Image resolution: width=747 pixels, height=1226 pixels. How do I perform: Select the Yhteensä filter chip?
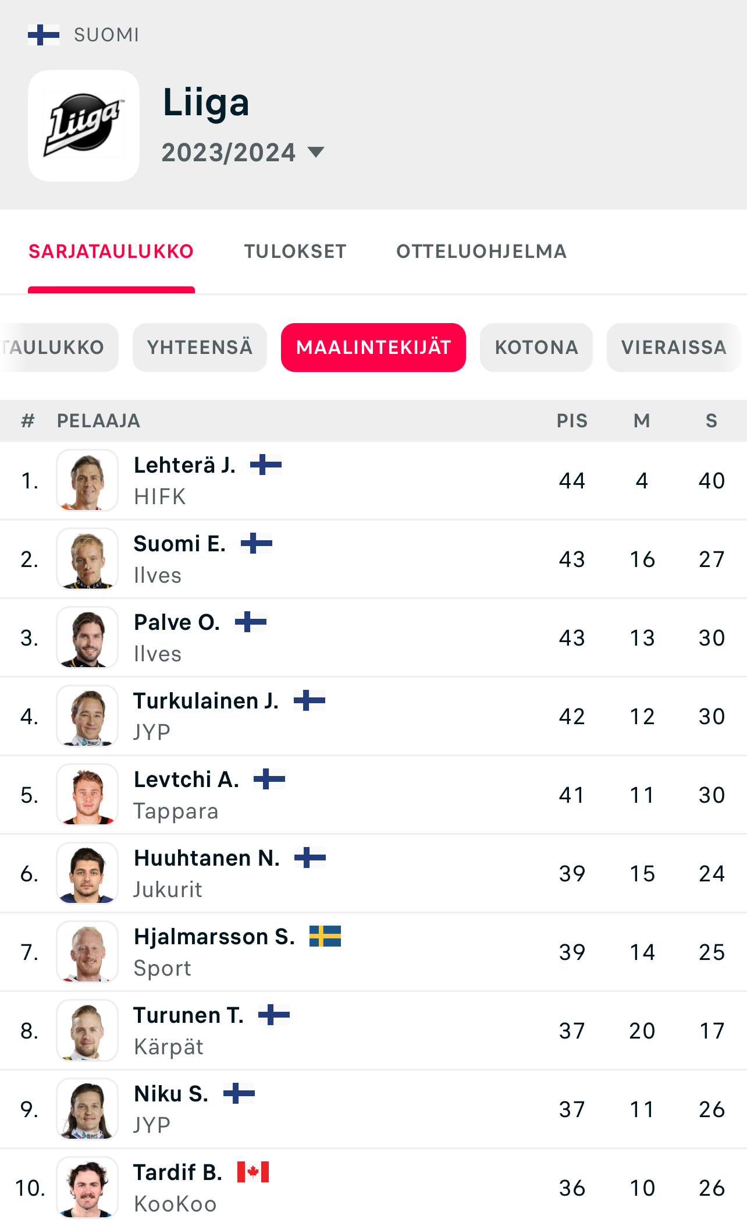pyautogui.click(x=200, y=348)
